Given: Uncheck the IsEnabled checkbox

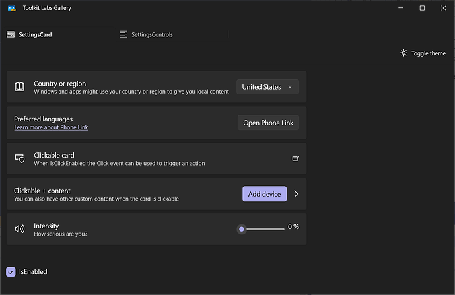Looking at the screenshot, I should tap(11, 271).
